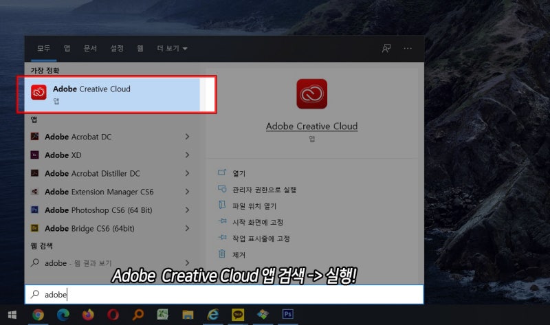Screen dimensions: 550x325
Task: Click the search box containing adobe
Action: pos(224,295)
